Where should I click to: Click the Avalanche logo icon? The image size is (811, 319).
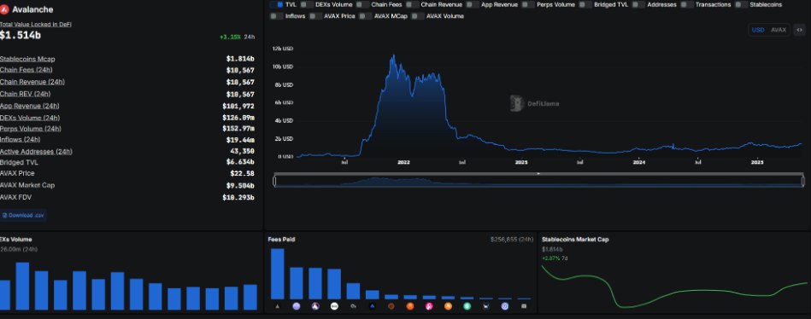(4, 9)
